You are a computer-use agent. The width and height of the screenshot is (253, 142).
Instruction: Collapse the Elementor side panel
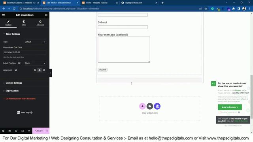click(51, 73)
